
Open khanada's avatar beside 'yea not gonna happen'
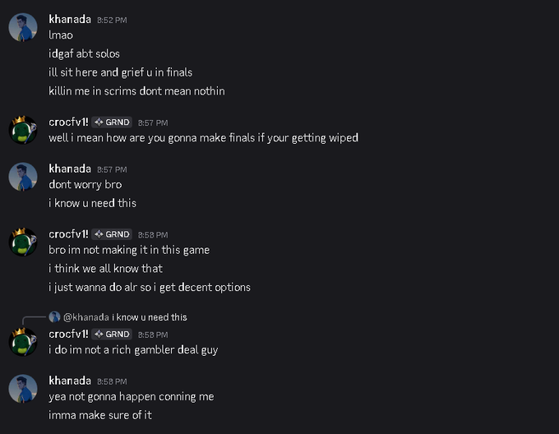pos(23,389)
